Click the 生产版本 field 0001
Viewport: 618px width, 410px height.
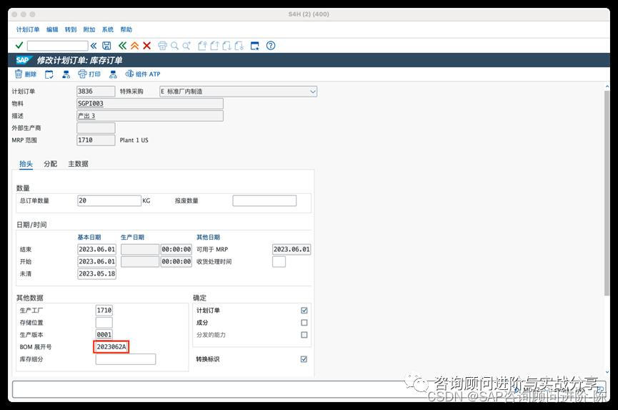pyautogui.click(x=104, y=335)
